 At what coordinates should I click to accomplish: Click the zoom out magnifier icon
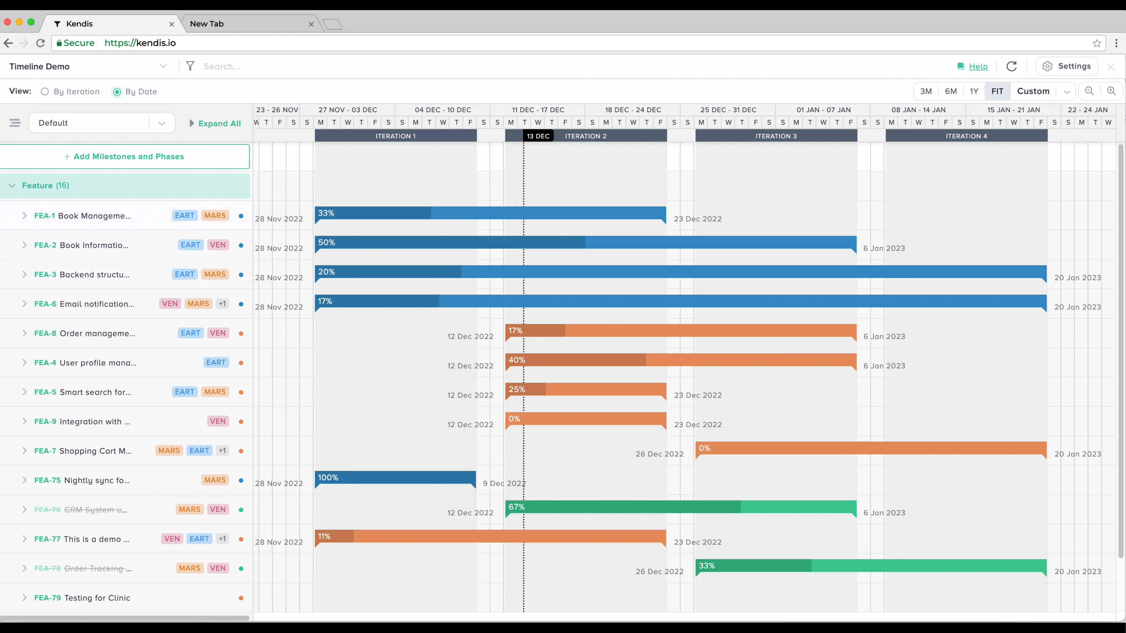[x=1089, y=91]
